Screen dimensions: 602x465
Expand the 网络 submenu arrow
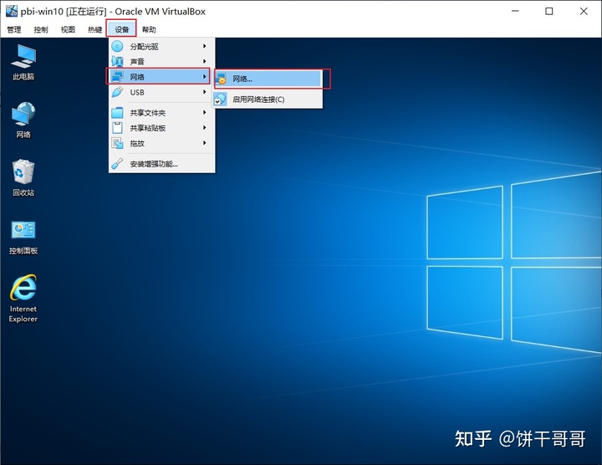point(205,77)
